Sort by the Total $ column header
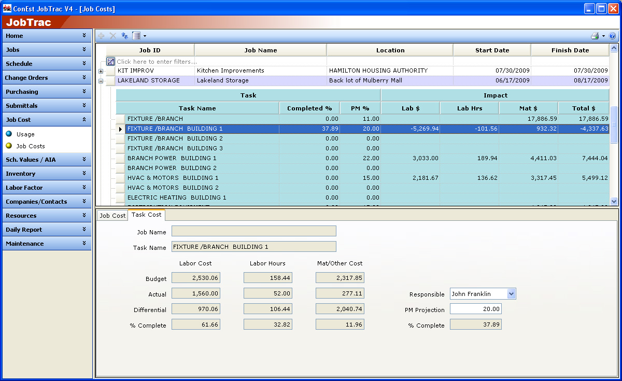 (584, 108)
